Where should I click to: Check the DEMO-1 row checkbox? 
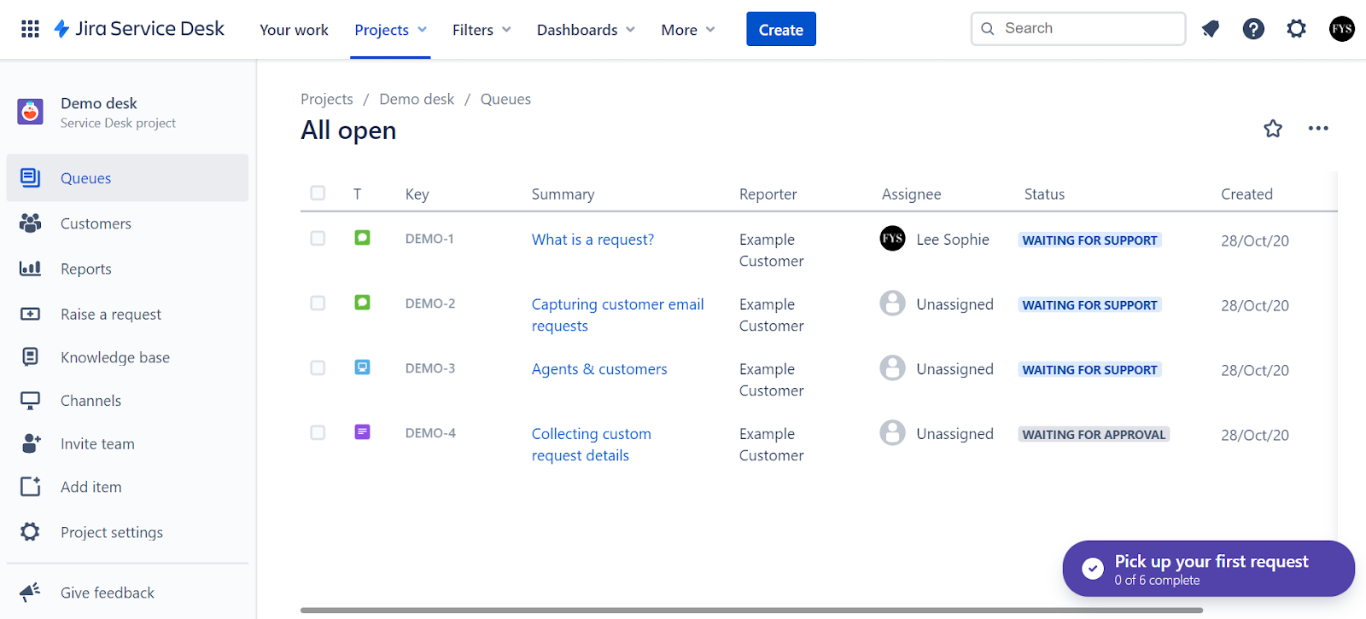318,239
